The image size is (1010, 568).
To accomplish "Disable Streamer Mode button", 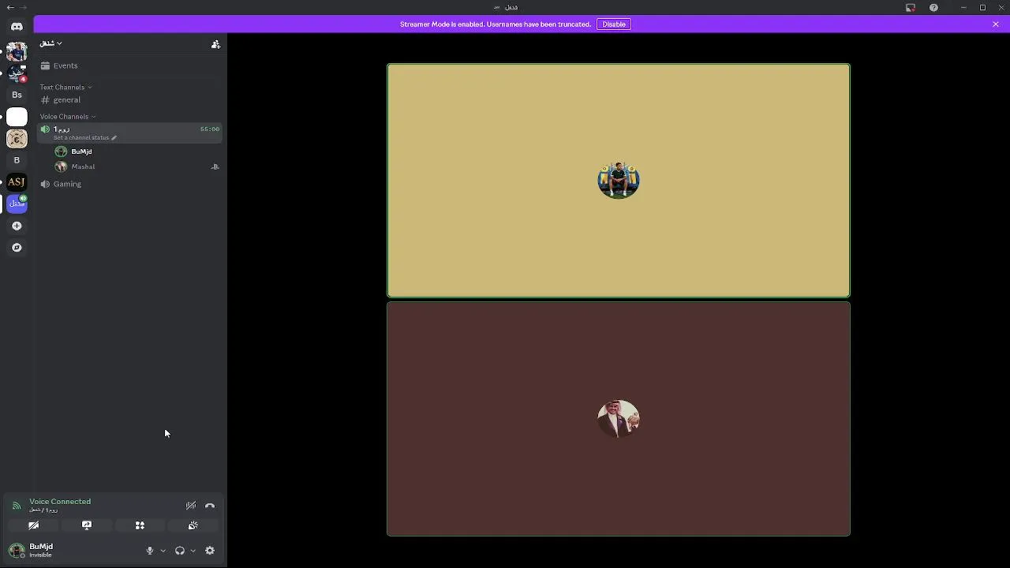I will tap(614, 24).
